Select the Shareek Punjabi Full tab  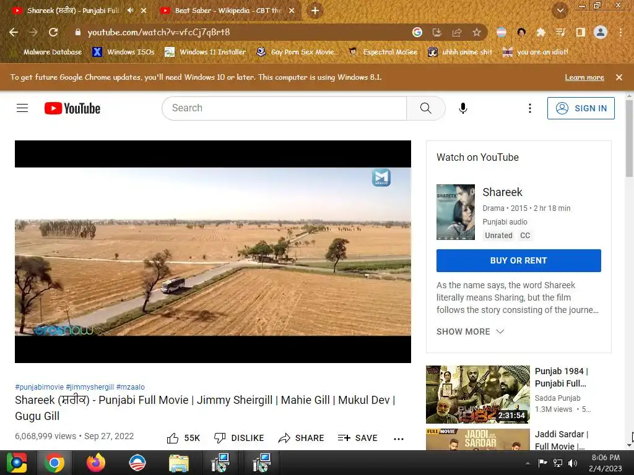(x=73, y=11)
